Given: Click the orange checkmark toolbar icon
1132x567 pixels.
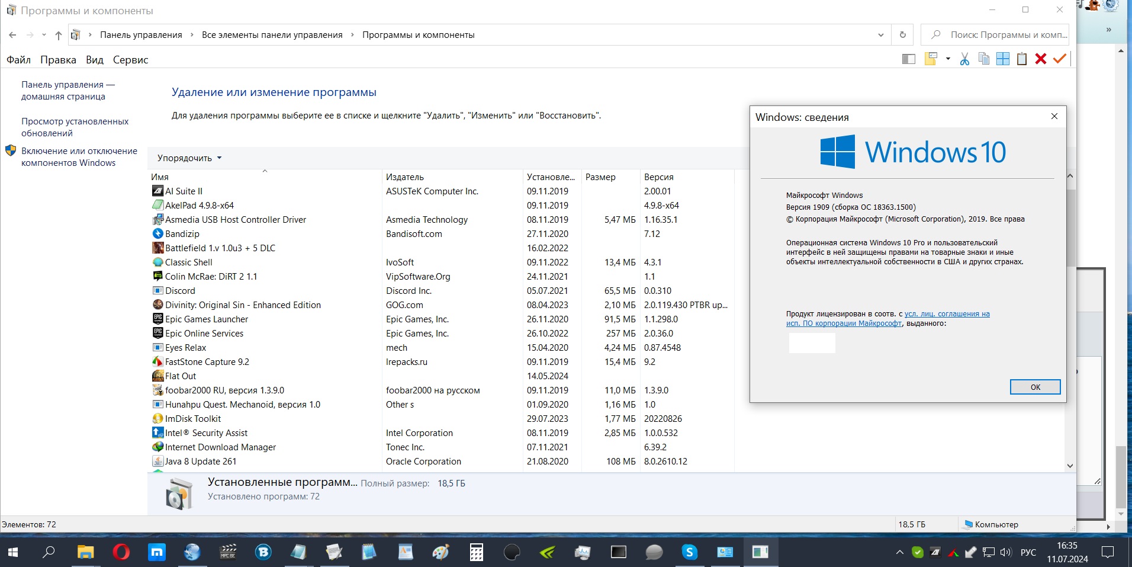Looking at the screenshot, I should pos(1060,59).
